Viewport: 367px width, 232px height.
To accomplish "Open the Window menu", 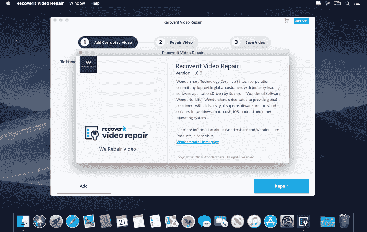I will 77,3.
